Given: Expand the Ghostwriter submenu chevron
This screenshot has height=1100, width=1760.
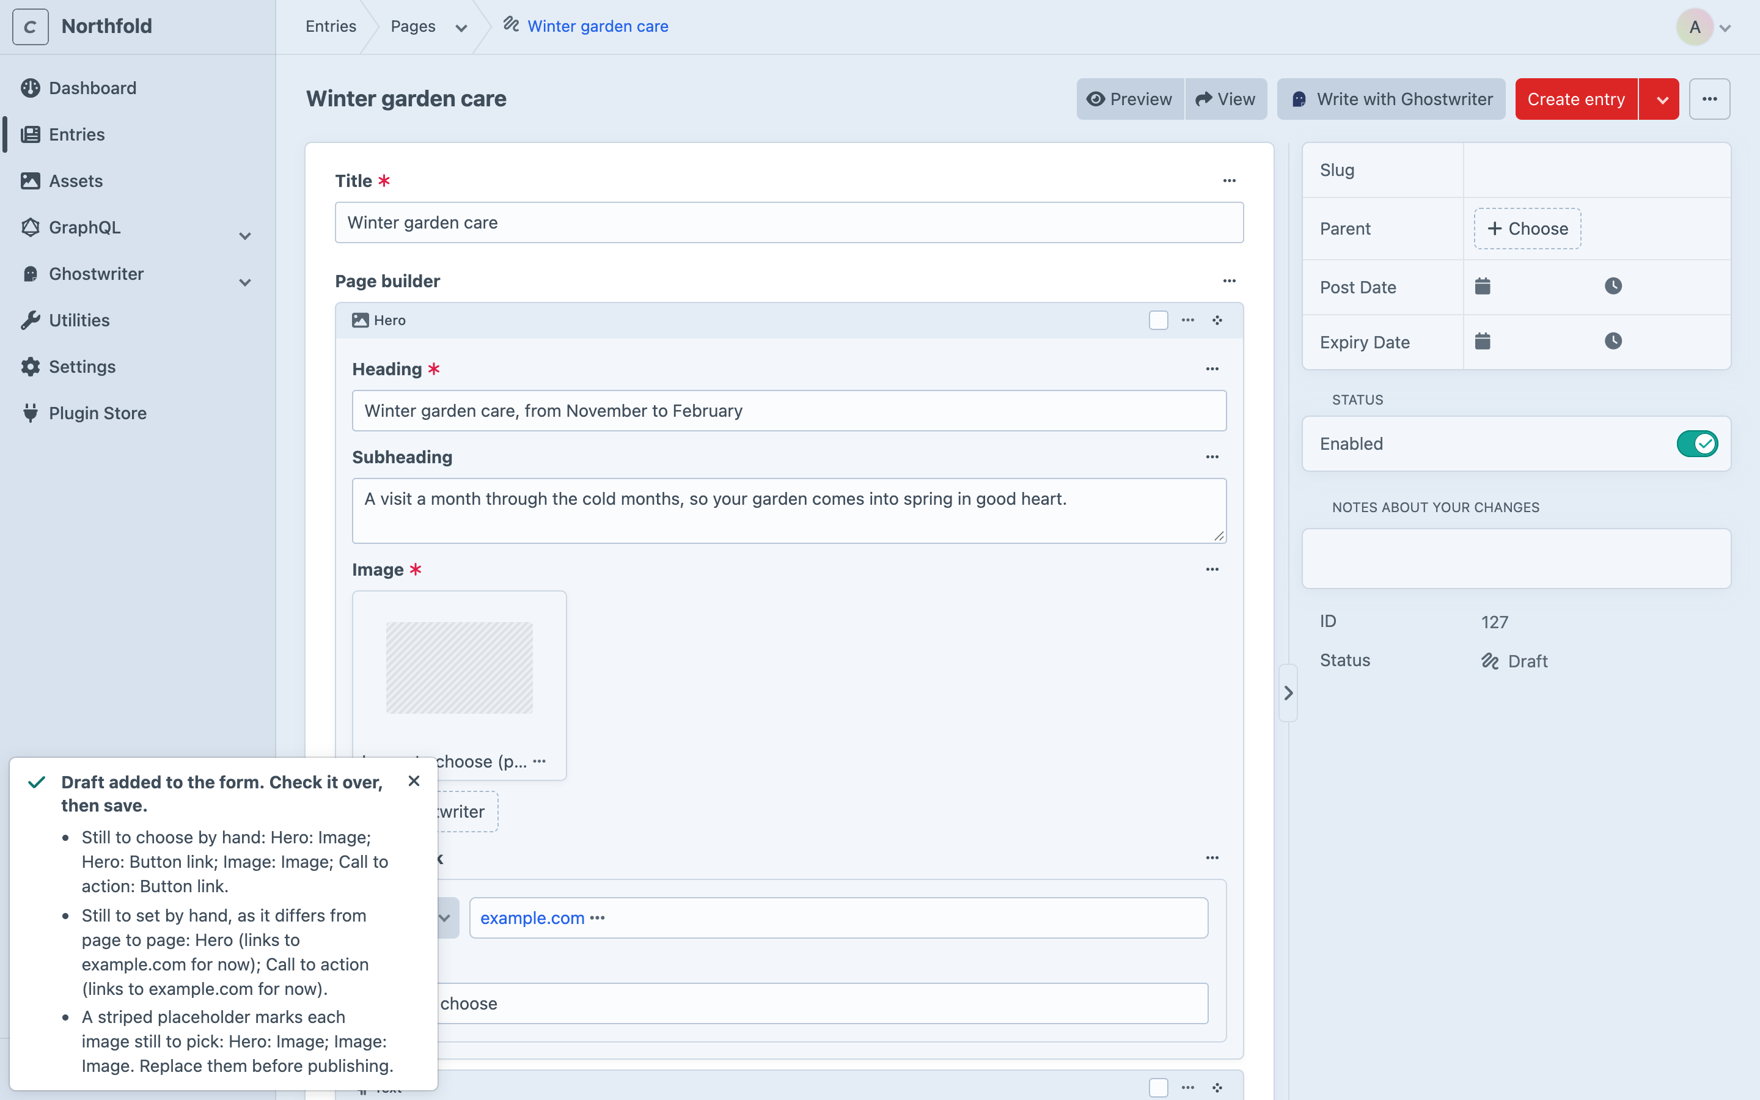Looking at the screenshot, I should 245,282.
